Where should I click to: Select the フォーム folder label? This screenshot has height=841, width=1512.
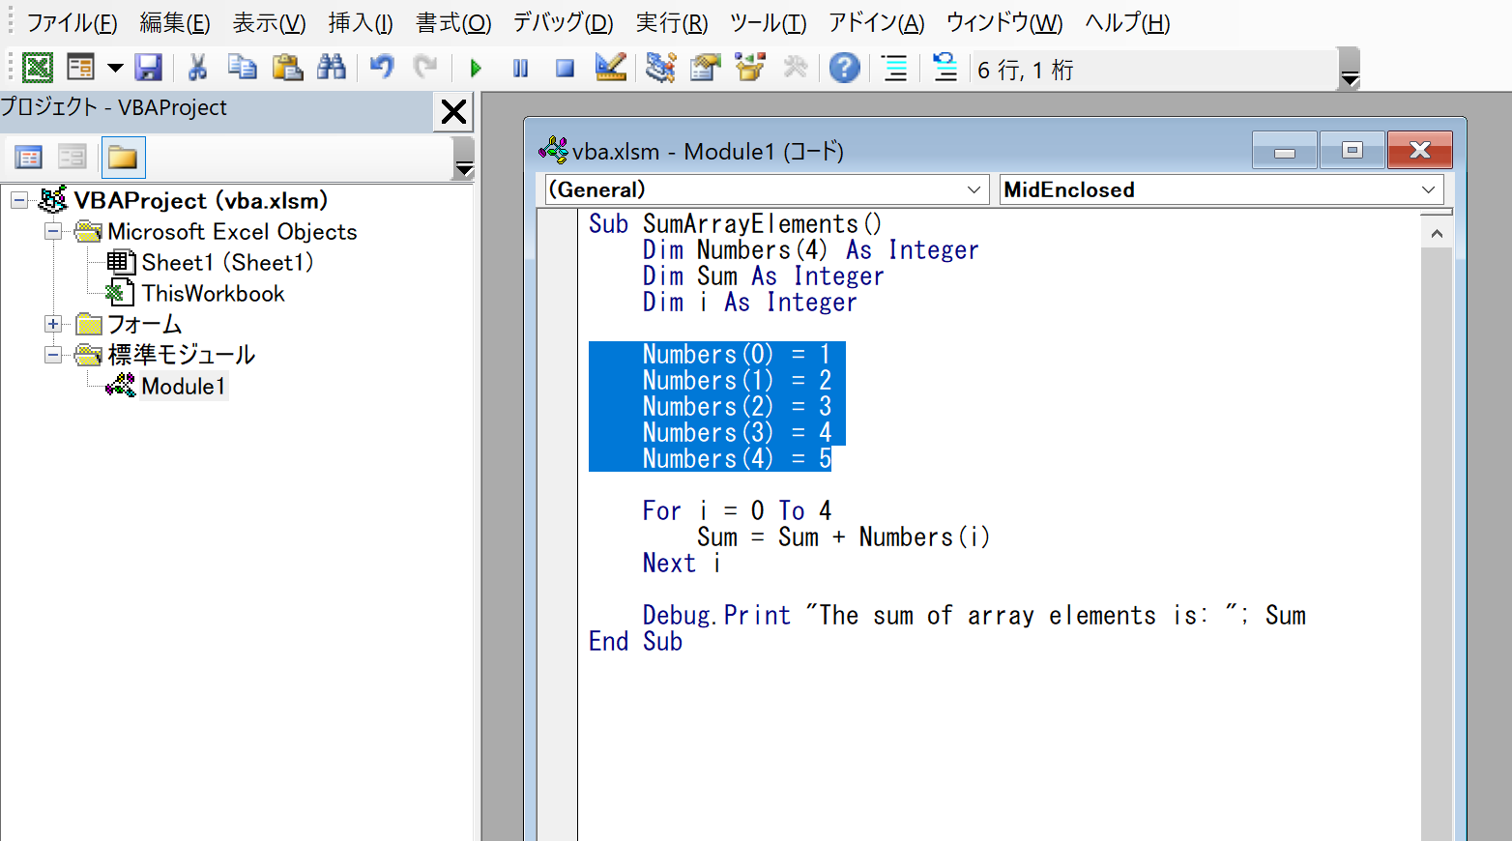tap(145, 325)
